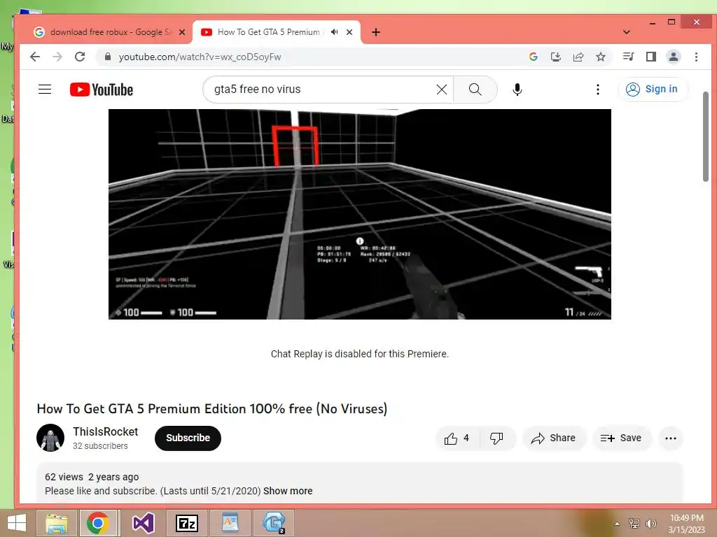
Task: Mute the tab via speaker icon
Action: click(334, 32)
